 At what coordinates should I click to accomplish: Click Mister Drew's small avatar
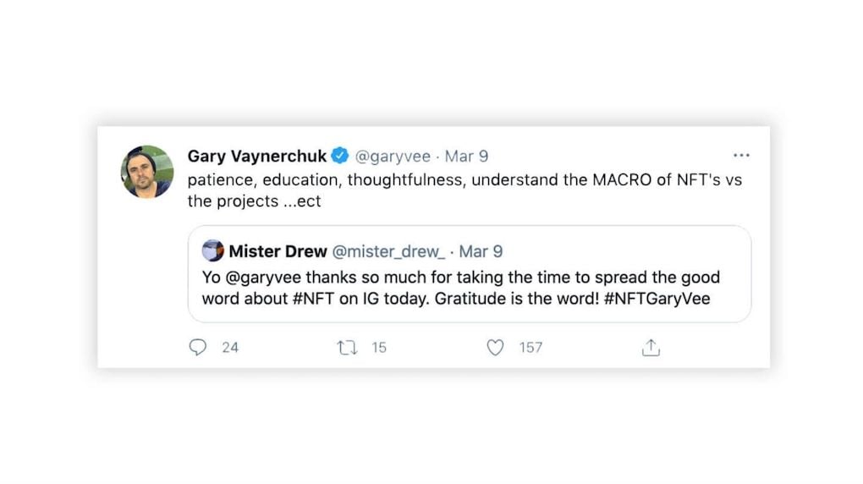pos(213,251)
